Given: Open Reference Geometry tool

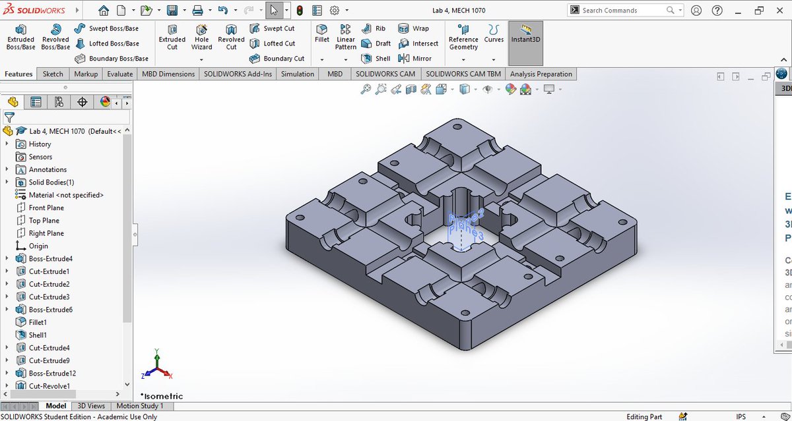Looking at the screenshot, I should [x=463, y=37].
